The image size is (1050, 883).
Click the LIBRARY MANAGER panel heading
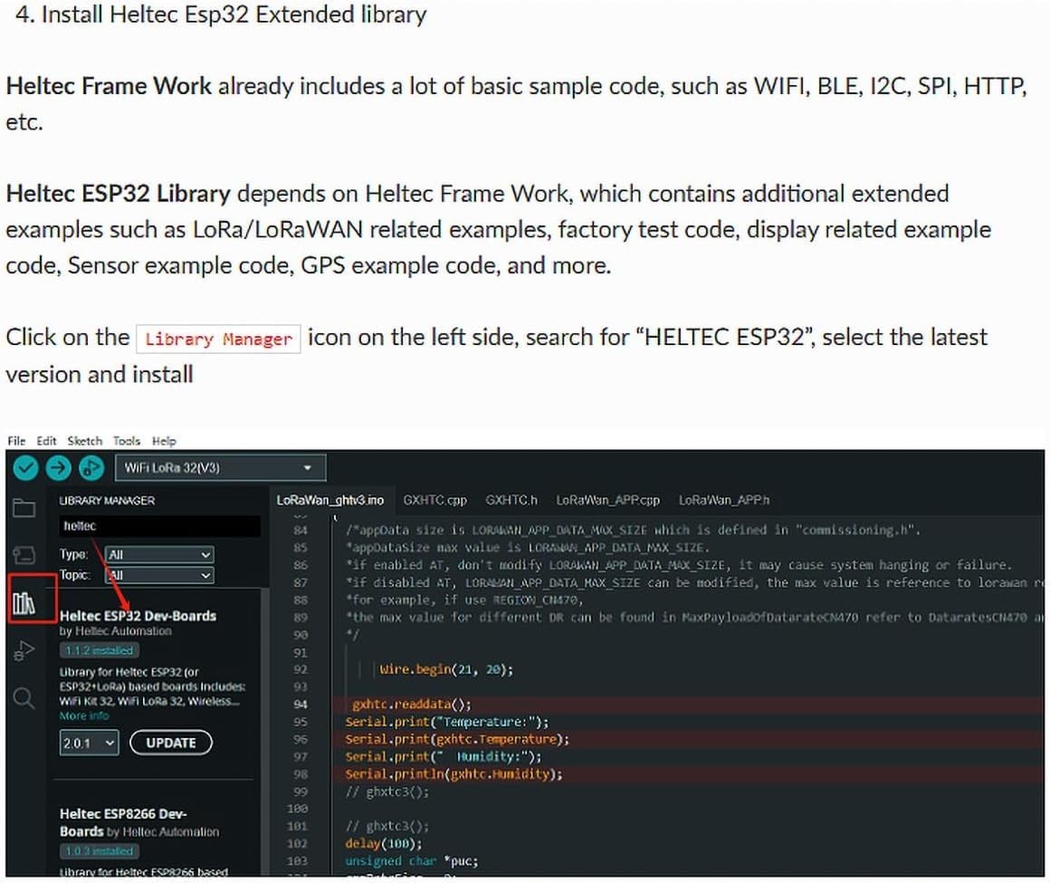tap(107, 501)
